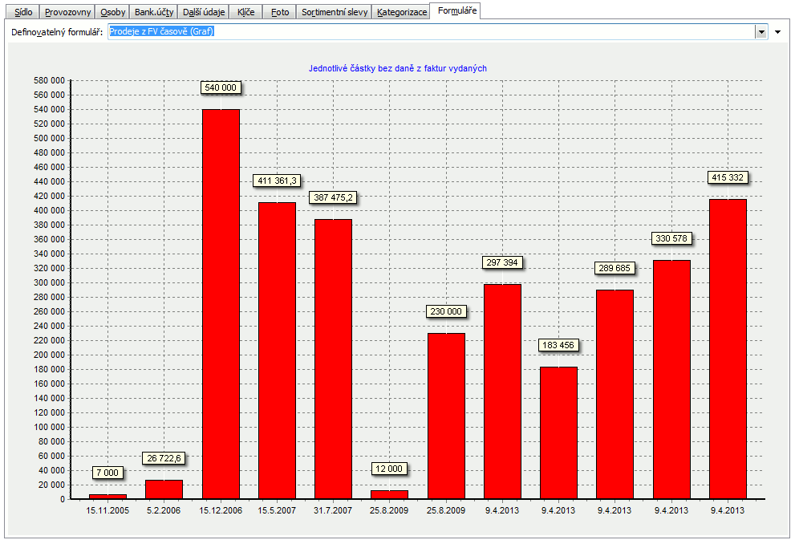
Task: Open the Provozovny tab
Action: tap(67, 12)
